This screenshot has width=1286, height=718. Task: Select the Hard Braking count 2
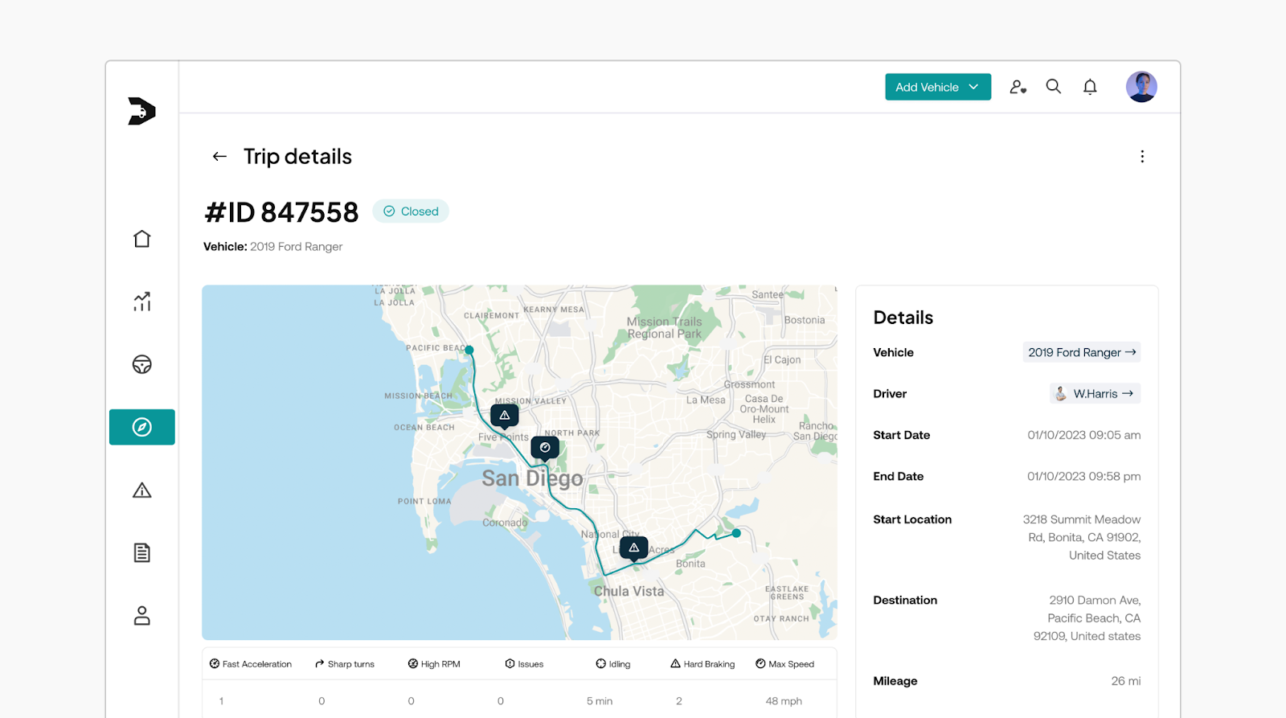[679, 701]
